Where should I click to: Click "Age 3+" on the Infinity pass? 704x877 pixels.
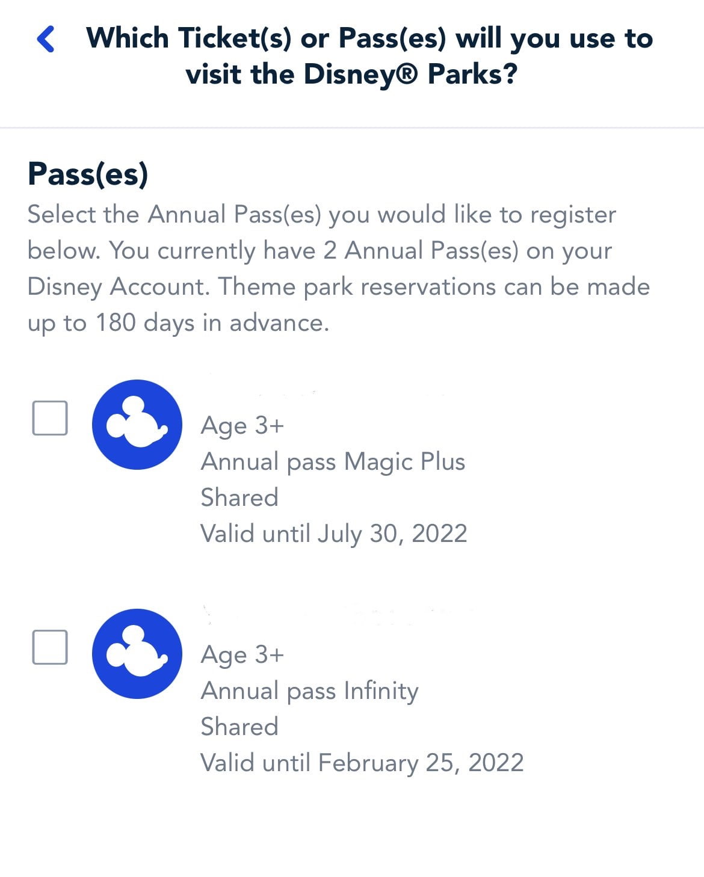pos(242,655)
